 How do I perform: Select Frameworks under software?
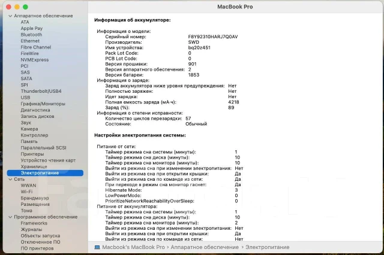tap(34, 223)
